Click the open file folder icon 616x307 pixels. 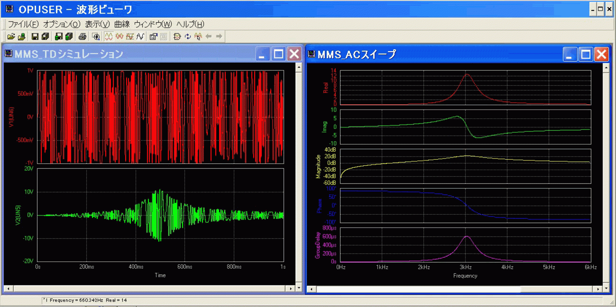coord(11,37)
